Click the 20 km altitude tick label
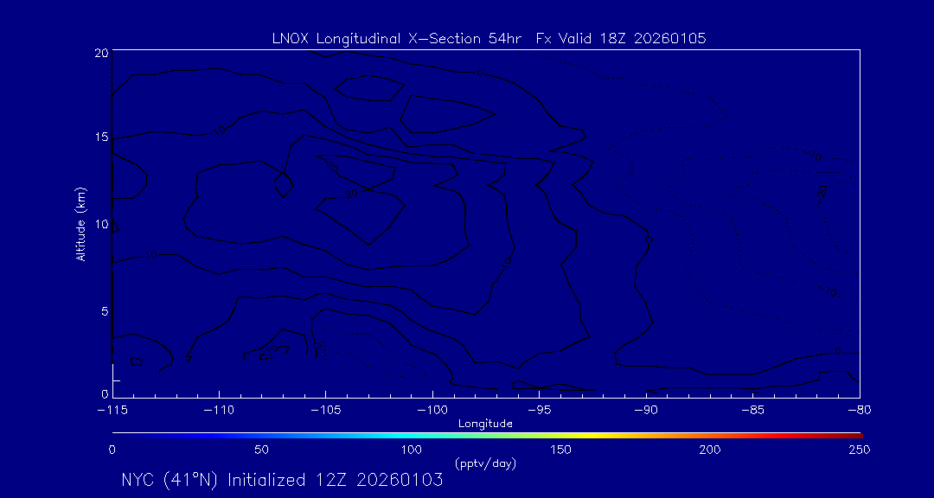 click(x=100, y=53)
